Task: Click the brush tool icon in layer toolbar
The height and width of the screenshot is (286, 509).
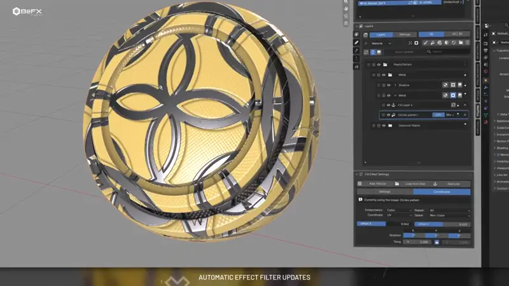Action: (425, 43)
